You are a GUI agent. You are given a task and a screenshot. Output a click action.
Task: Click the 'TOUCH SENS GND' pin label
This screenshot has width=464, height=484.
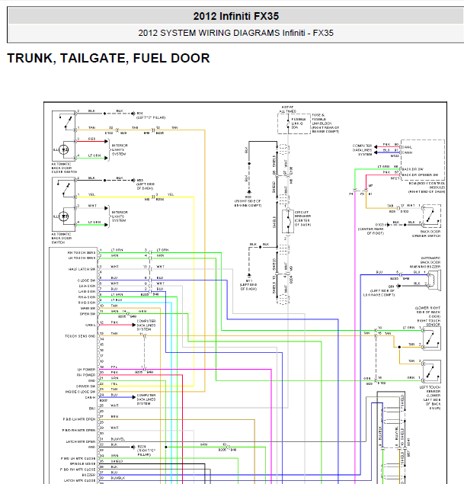point(80,336)
